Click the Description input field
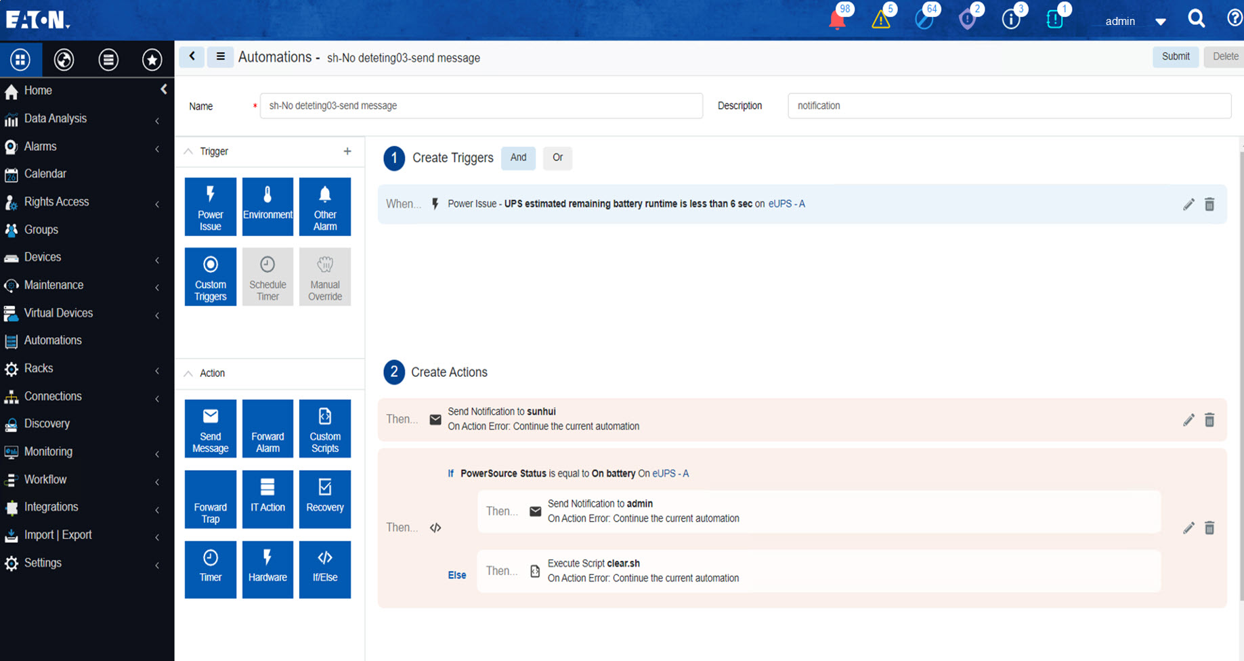 point(1008,106)
